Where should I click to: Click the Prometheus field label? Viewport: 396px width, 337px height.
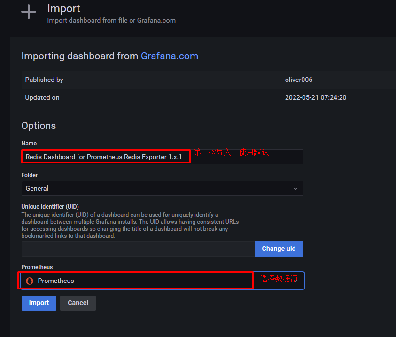(37, 267)
